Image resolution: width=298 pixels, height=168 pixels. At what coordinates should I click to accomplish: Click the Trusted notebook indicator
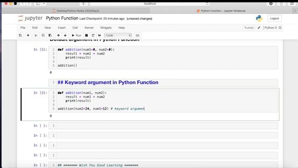tap(249, 28)
